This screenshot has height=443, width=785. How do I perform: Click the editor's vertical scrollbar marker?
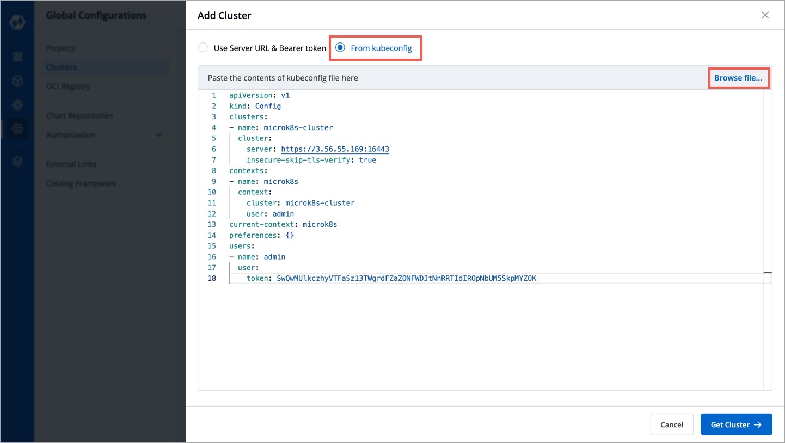coord(767,273)
